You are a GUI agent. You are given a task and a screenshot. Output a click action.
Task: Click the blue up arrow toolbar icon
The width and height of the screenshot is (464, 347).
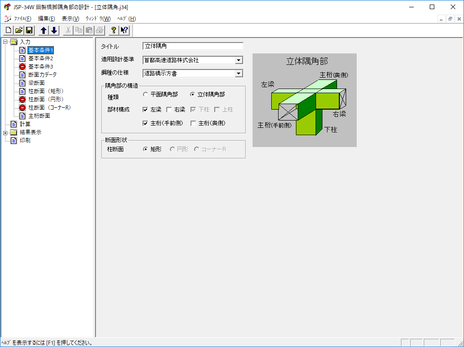44,31
